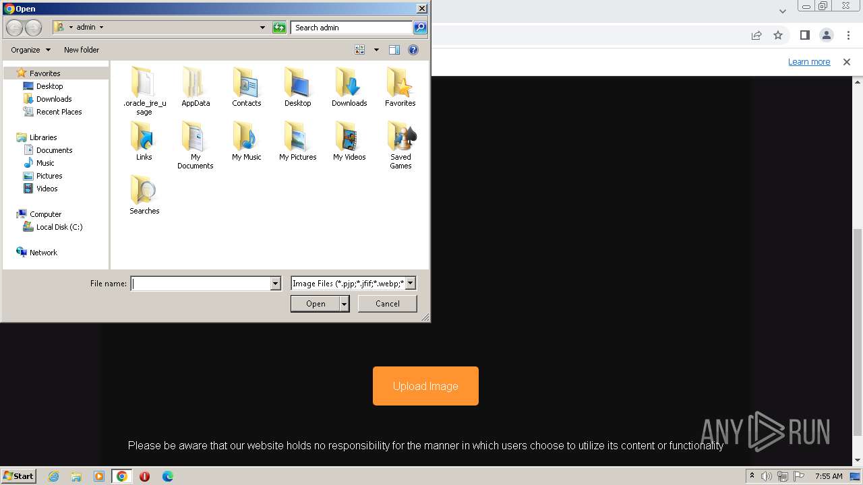Viewport: 863px width, 485px height.
Task: Focus the File name input field
Action: (x=200, y=284)
